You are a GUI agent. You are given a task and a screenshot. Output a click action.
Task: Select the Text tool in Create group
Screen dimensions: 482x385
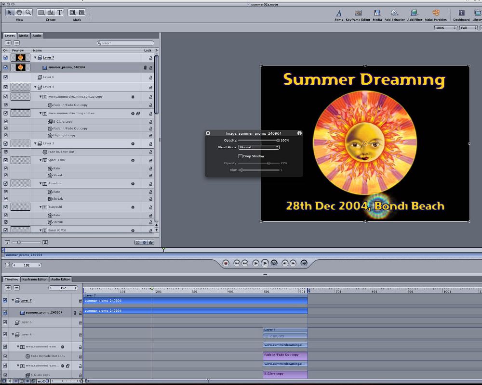click(x=60, y=13)
